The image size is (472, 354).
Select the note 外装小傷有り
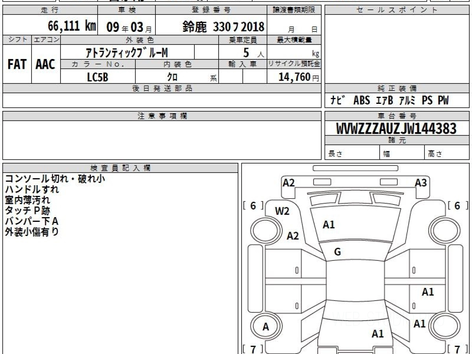click(32, 232)
